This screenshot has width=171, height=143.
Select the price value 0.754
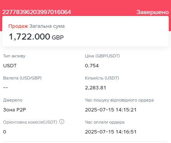coord(92,66)
